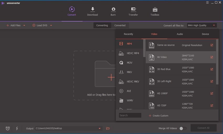This screenshot has width=223, height=134.
Task: Click Create Custom preset
Action: click(158, 116)
